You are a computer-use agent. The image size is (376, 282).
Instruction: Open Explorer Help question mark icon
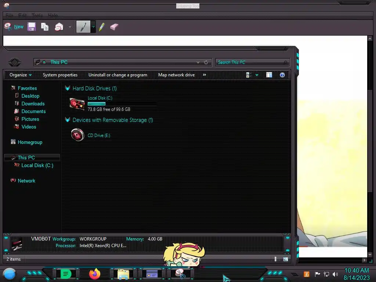click(282, 75)
